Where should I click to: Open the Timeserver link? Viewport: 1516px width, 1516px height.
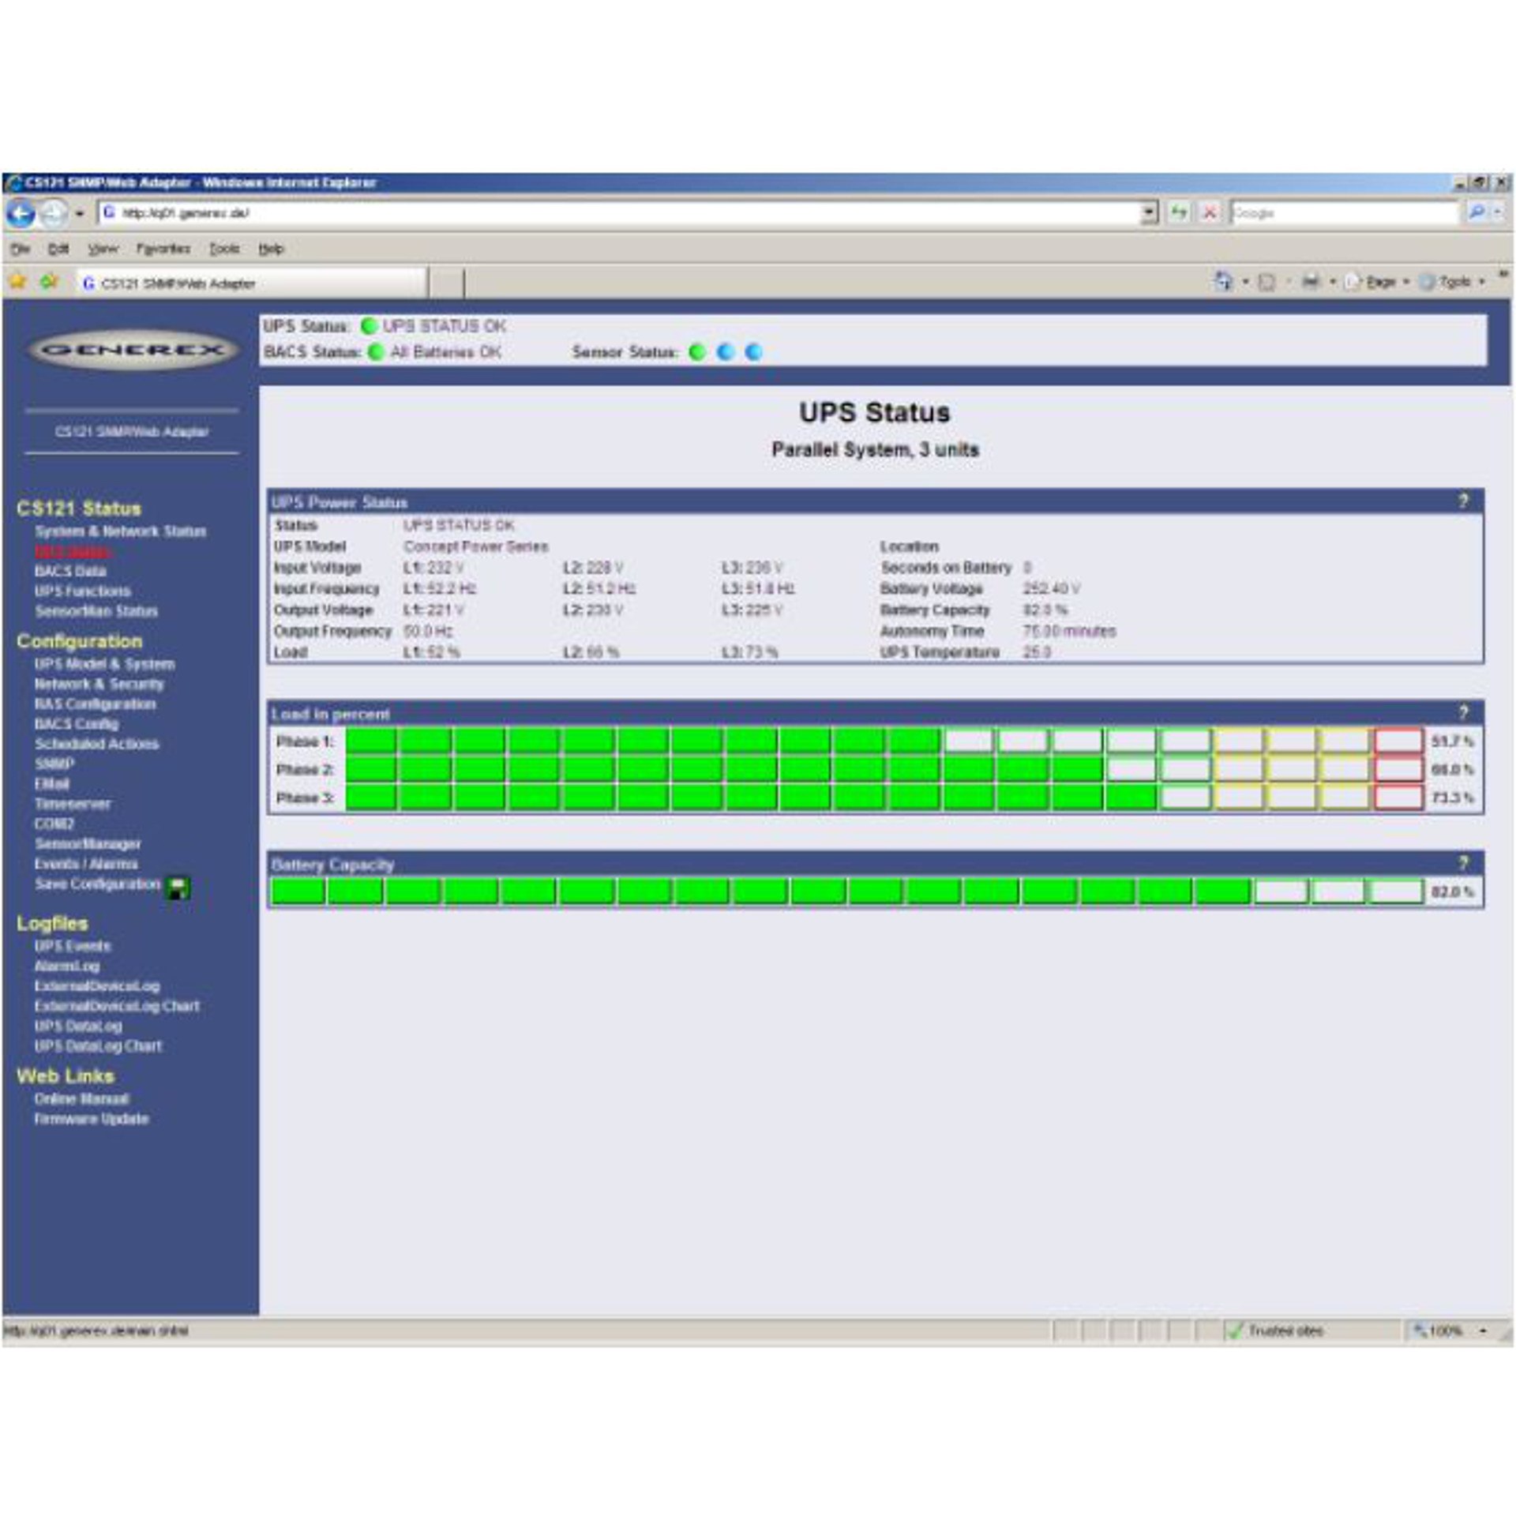pos(72,804)
